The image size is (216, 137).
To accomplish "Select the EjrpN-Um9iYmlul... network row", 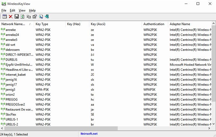I will (x=106, y=65).
